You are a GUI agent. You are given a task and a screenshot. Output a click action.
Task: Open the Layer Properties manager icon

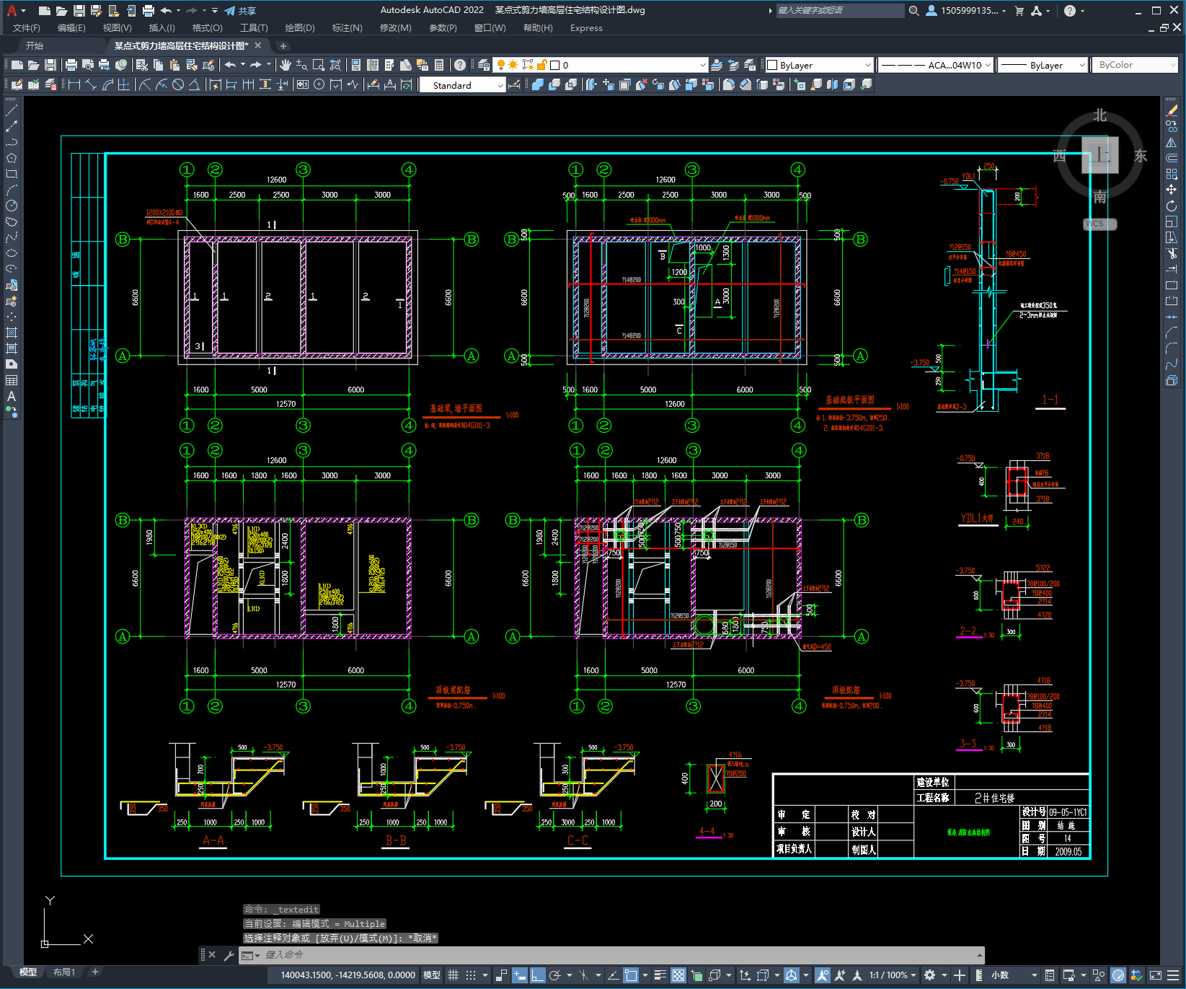[484, 65]
